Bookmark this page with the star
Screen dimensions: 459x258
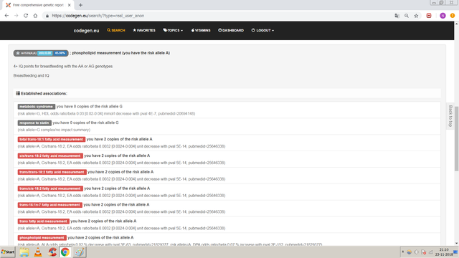coord(416,16)
